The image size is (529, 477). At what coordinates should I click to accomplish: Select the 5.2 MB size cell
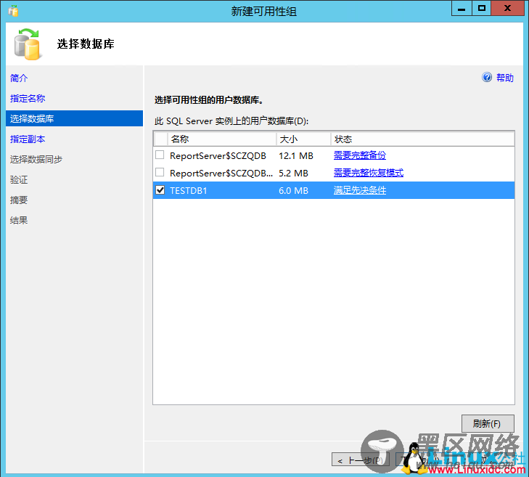click(293, 174)
